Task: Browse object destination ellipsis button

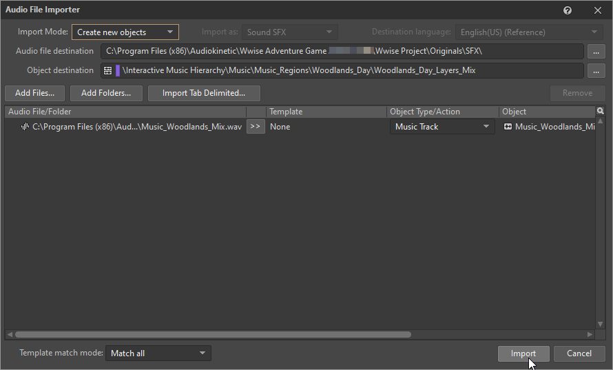Action: click(x=595, y=71)
